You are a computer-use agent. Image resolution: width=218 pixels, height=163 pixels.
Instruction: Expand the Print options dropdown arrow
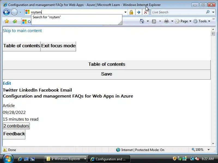coord(172,21)
